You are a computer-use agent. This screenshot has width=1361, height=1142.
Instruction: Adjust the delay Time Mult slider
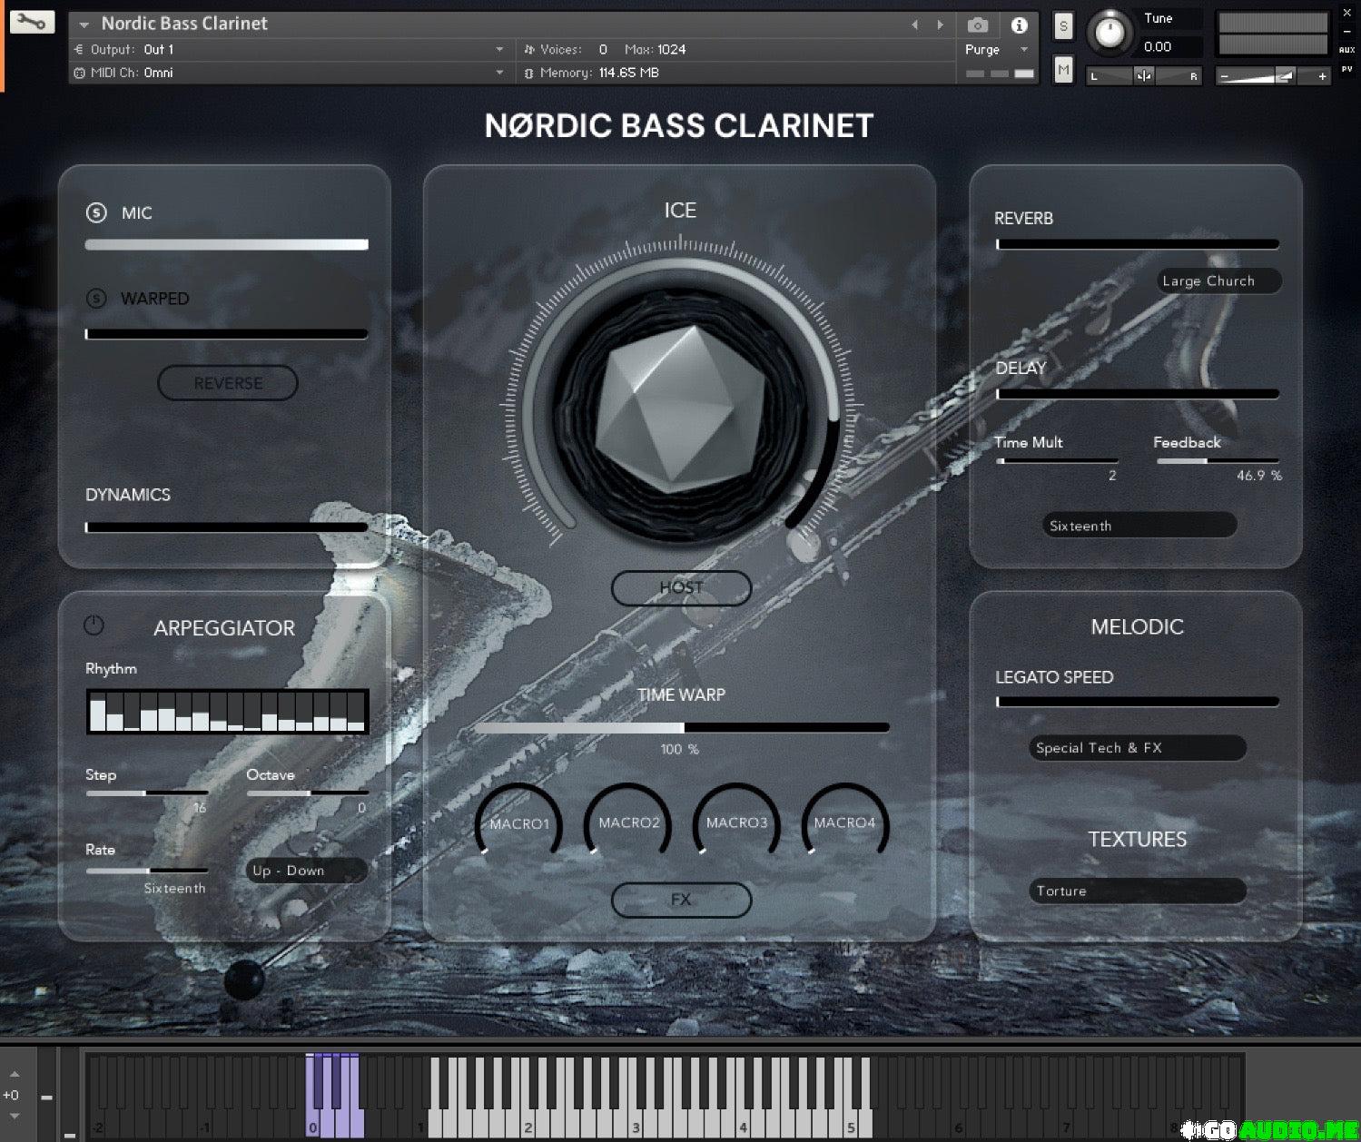click(1057, 461)
